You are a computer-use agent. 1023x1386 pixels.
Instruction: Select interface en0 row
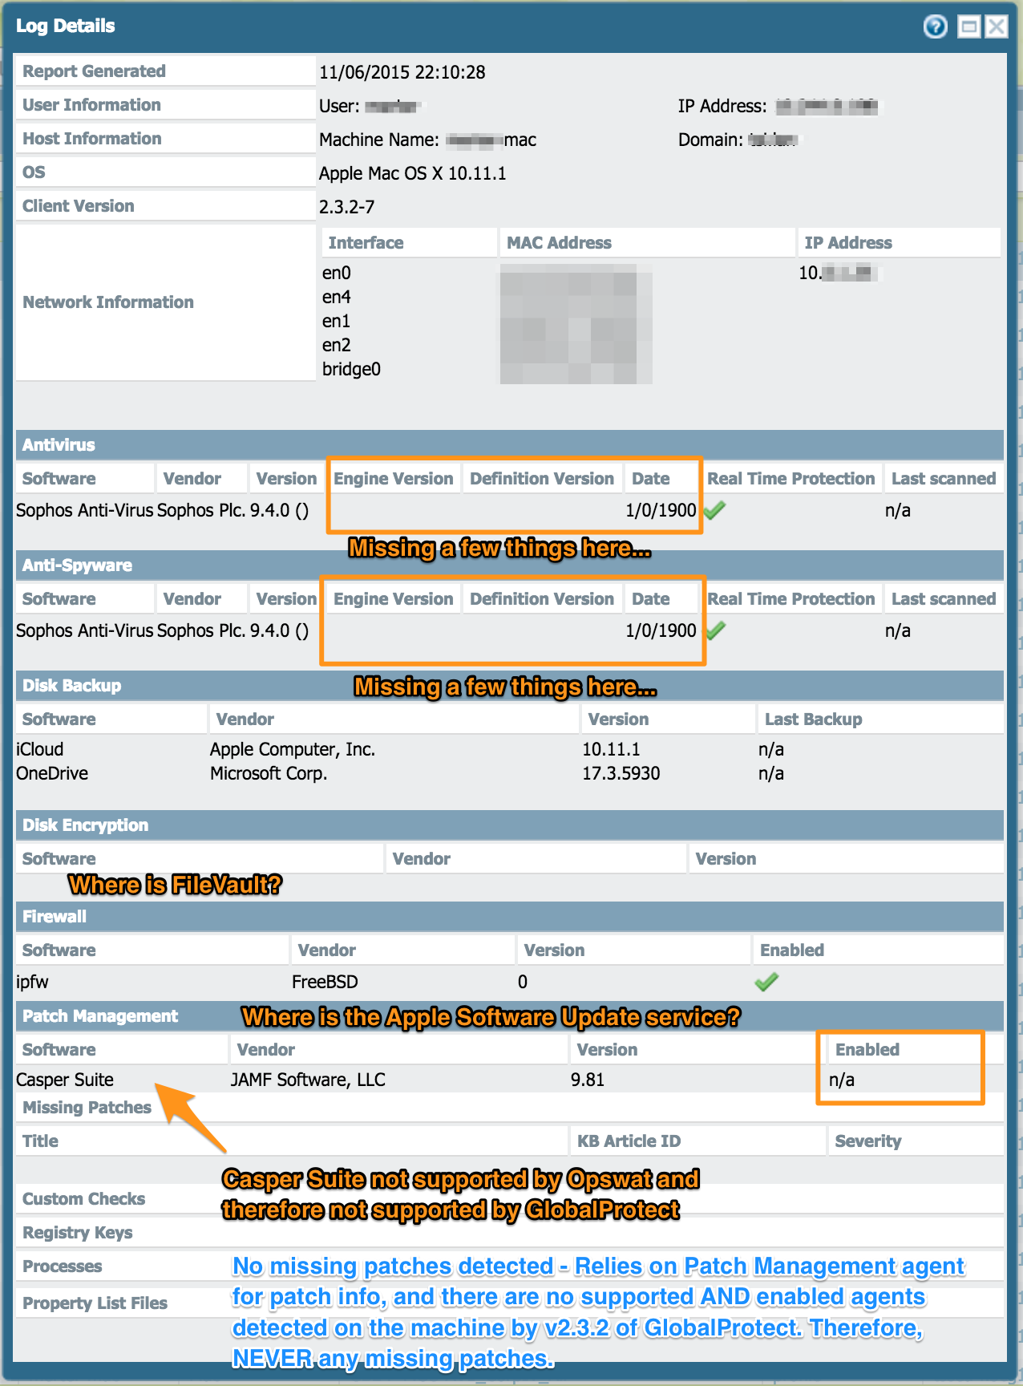[x=337, y=273]
